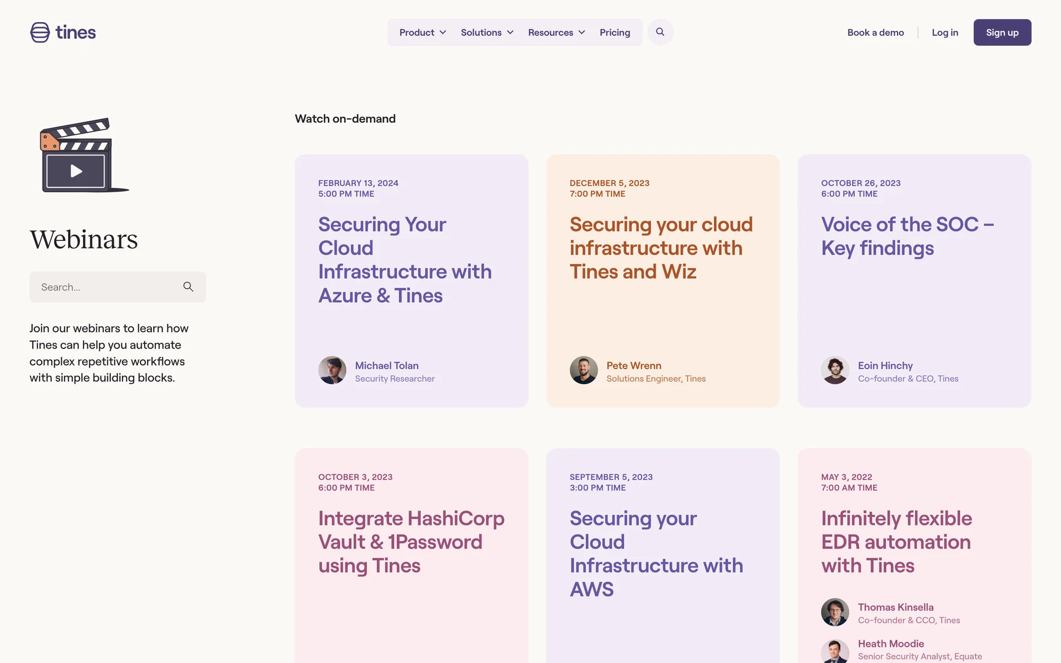The image size is (1061, 663).
Task: Click the Log in link
Action: point(944,33)
